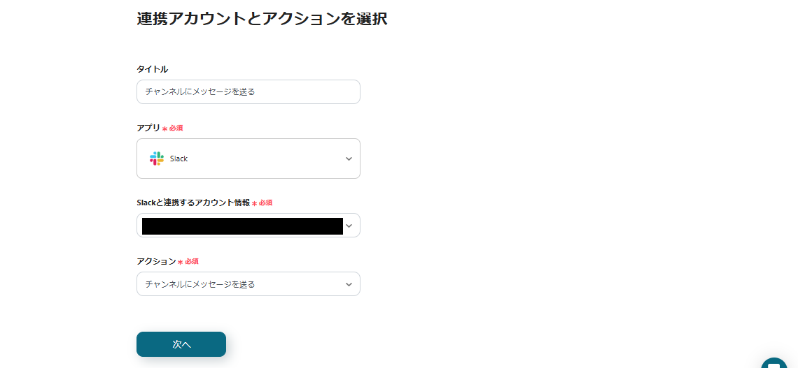Click the アプリ field label
Viewport: 798px width, 368px height.
[148, 128]
